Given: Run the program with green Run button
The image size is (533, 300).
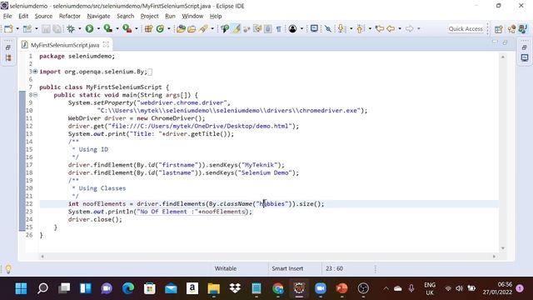Looking at the screenshot, I should [89, 29].
